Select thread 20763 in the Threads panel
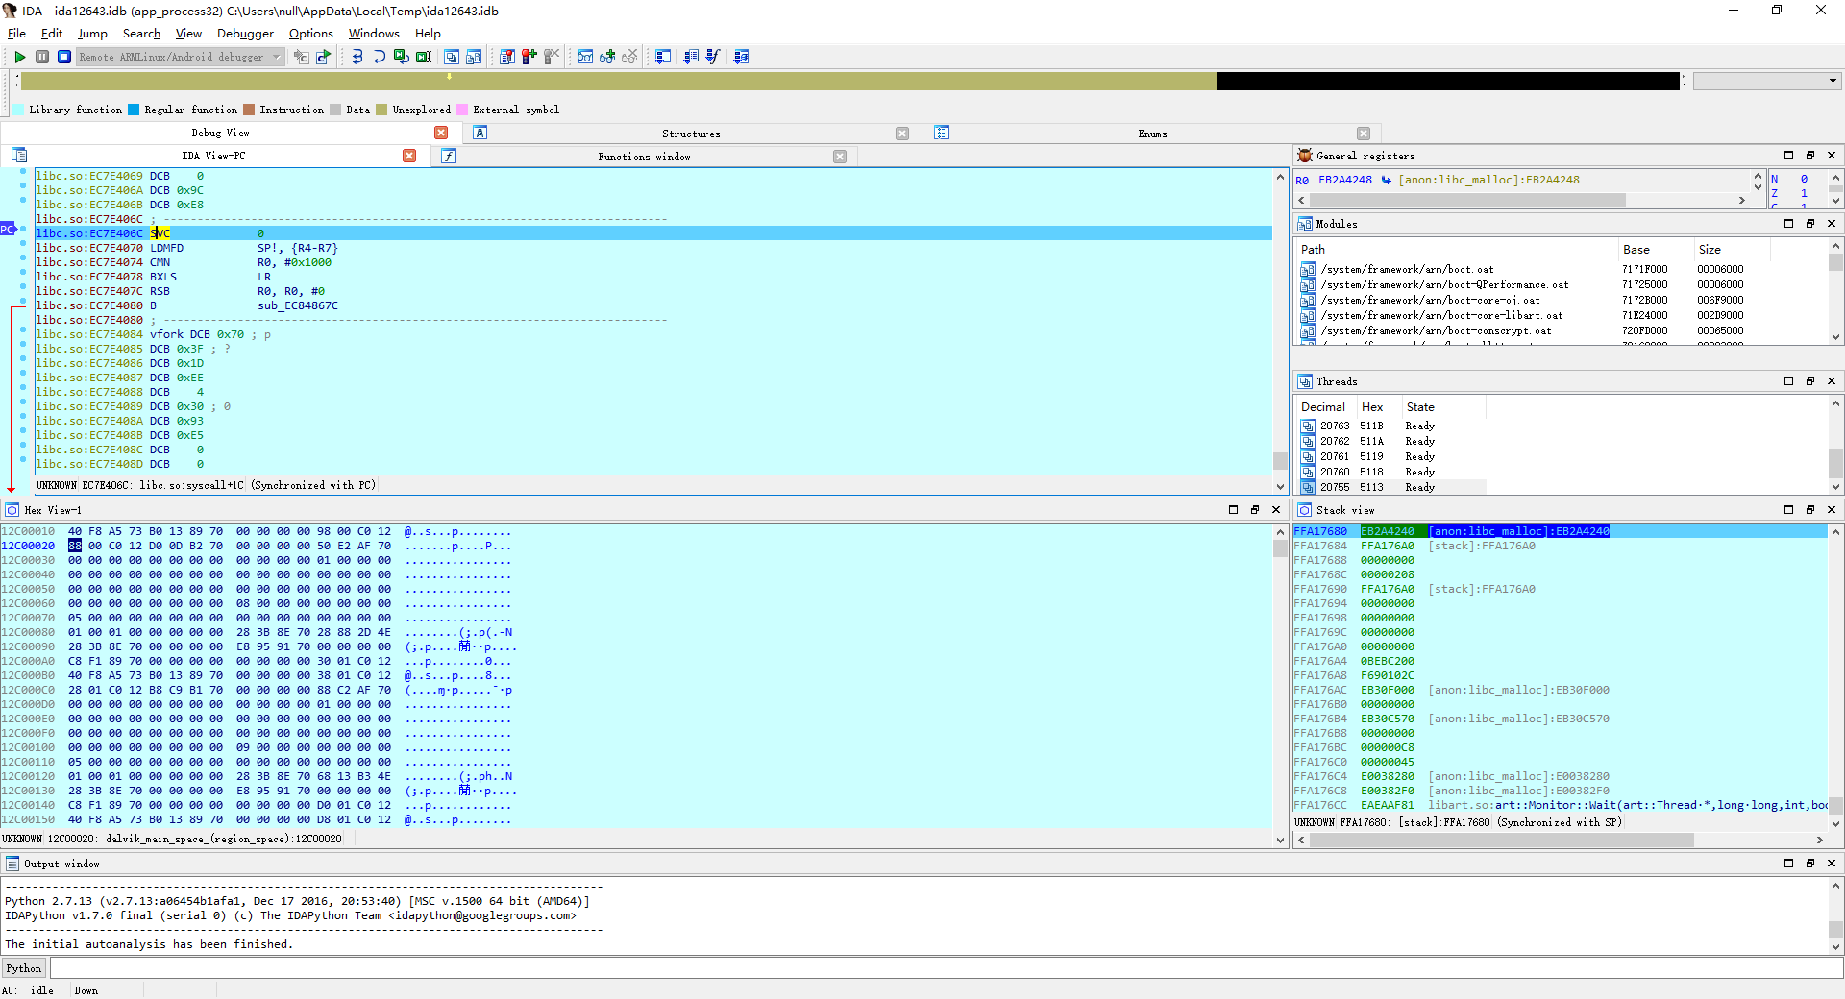Screen dimensions: 1845x999 click(1335, 426)
